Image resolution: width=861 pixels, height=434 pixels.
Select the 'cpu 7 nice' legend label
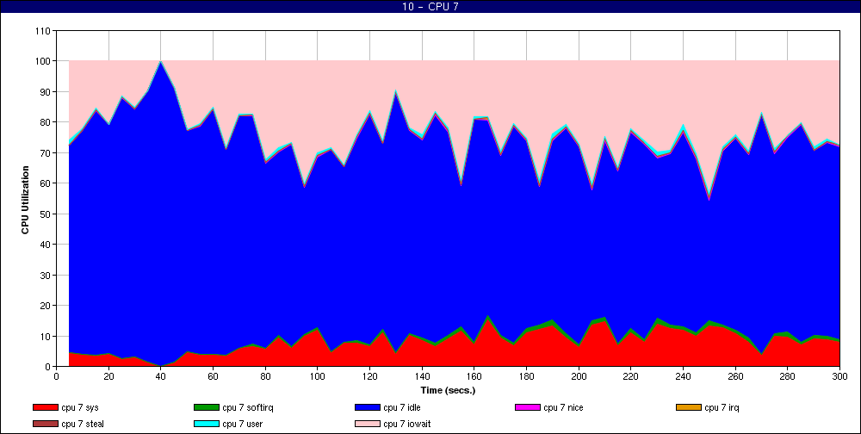point(563,407)
